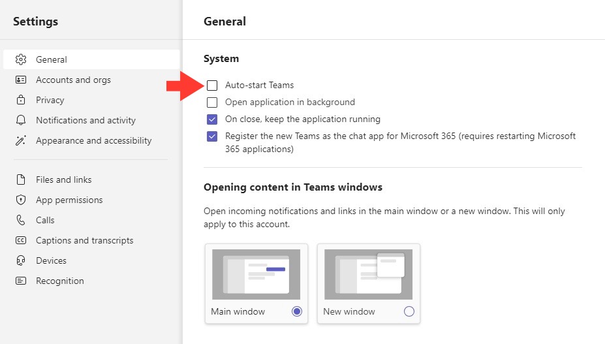Open Accounts and orgs card icon
Viewport: 605px width, 344px height.
[21, 80]
